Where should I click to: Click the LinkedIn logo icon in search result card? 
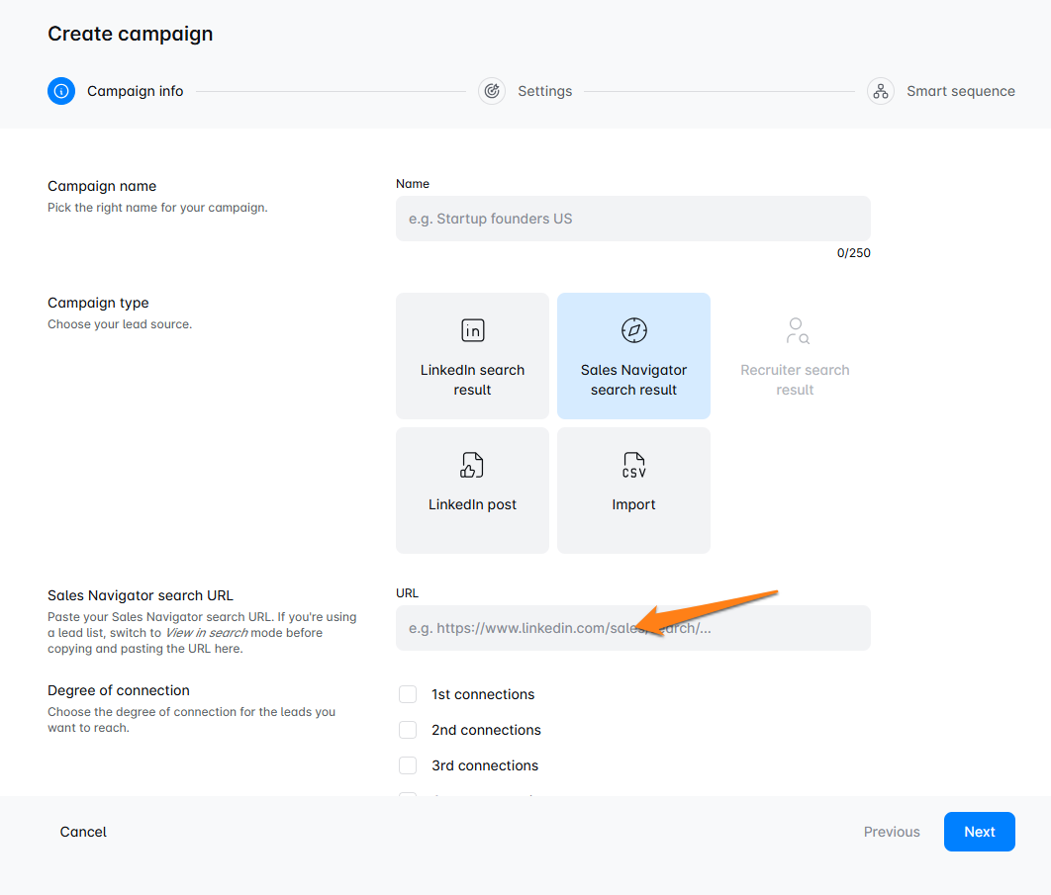(472, 330)
